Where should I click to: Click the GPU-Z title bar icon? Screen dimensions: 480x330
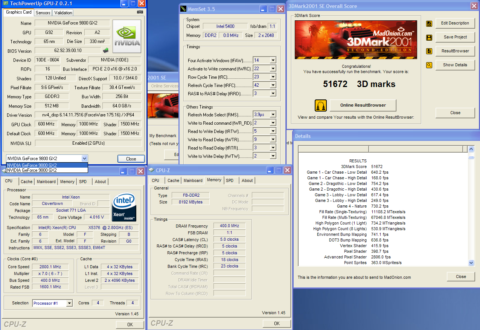coord(6,3)
